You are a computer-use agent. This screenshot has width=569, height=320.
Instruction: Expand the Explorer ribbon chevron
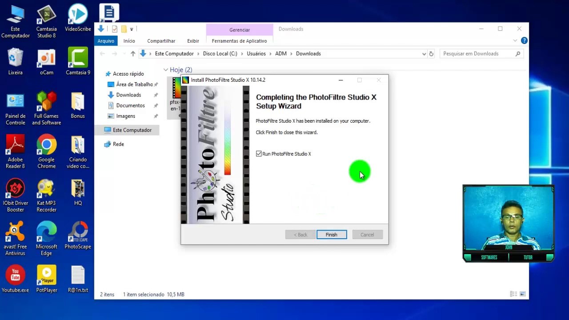[515, 40]
